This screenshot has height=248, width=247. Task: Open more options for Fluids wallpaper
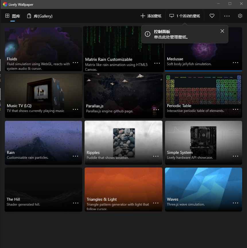[x=75, y=63]
